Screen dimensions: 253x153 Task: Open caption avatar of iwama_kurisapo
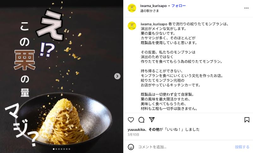tap(132, 26)
